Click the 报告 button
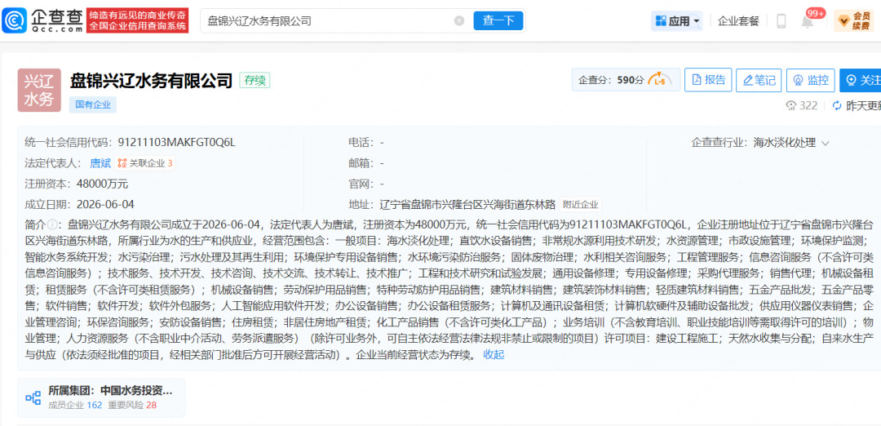This screenshot has width=881, height=426. click(x=708, y=80)
